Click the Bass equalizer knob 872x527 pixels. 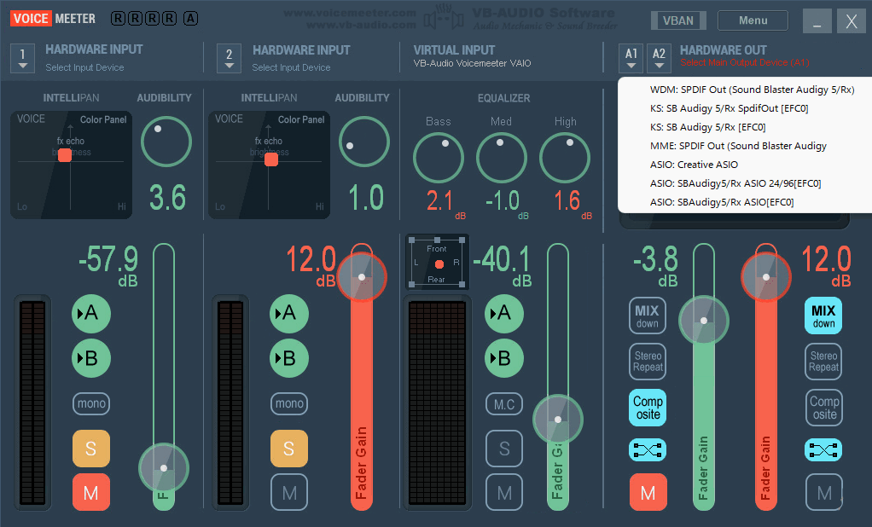[439, 157]
